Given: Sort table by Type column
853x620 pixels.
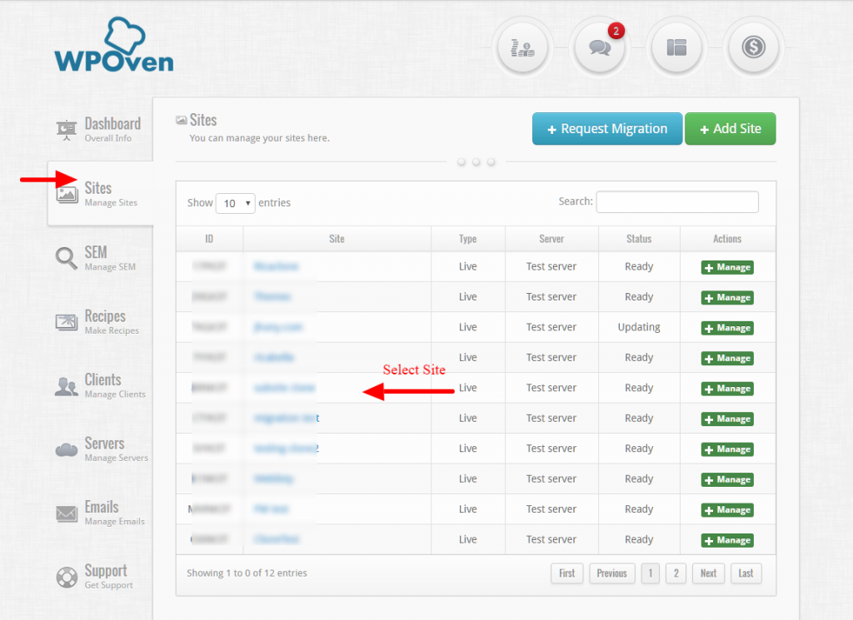Looking at the screenshot, I should coord(468,239).
